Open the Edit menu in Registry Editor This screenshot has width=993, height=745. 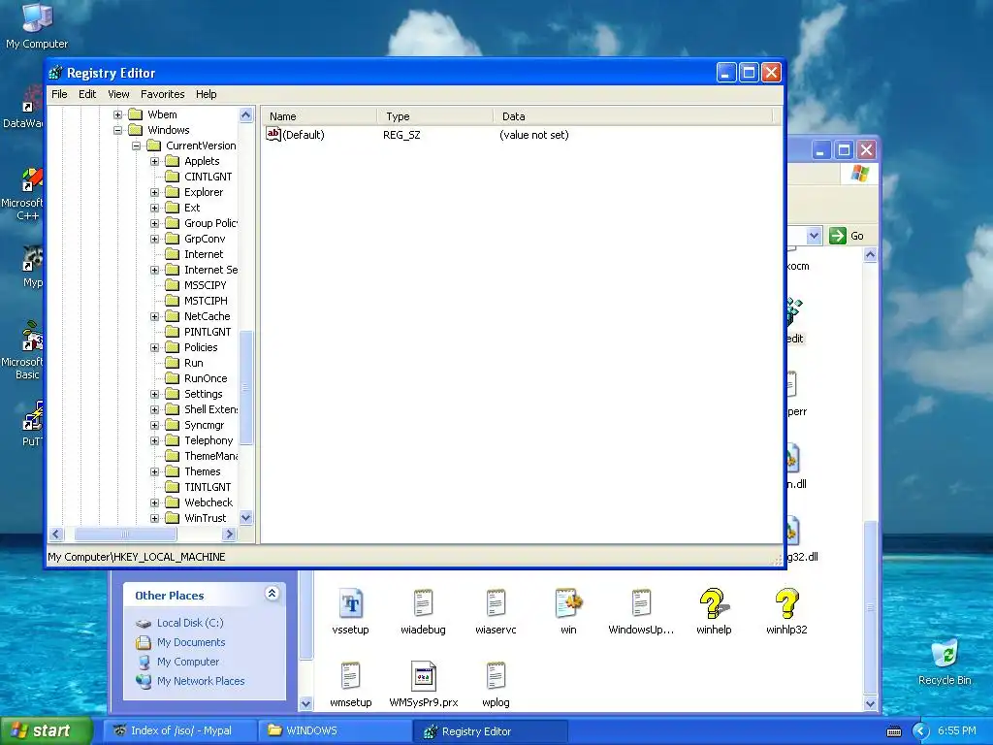(87, 94)
